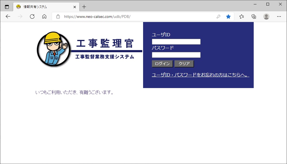The height and width of the screenshot is (164, 287).
Task: Open the Collections icon
Action: [x=254, y=17]
